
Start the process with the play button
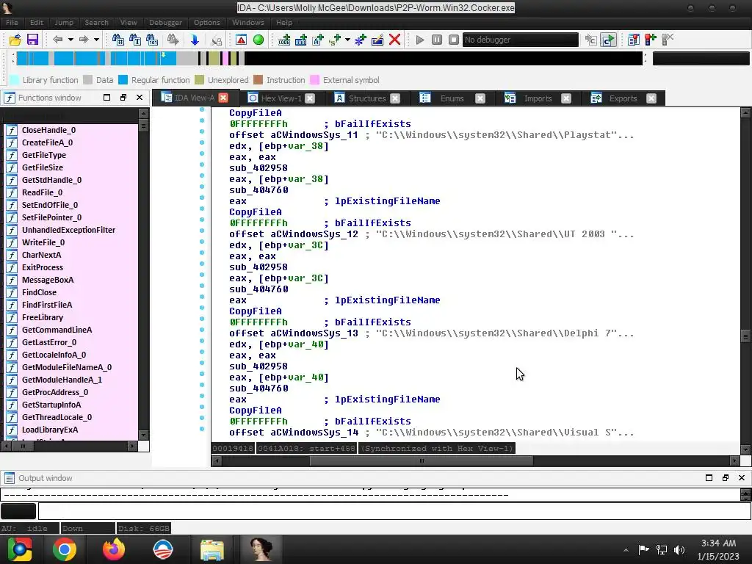point(420,40)
